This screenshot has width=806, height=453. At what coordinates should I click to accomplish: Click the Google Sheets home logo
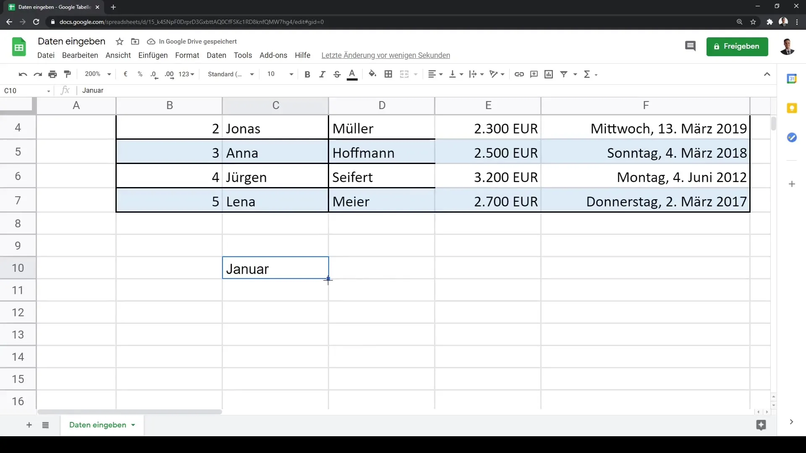[x=19, y=47]
